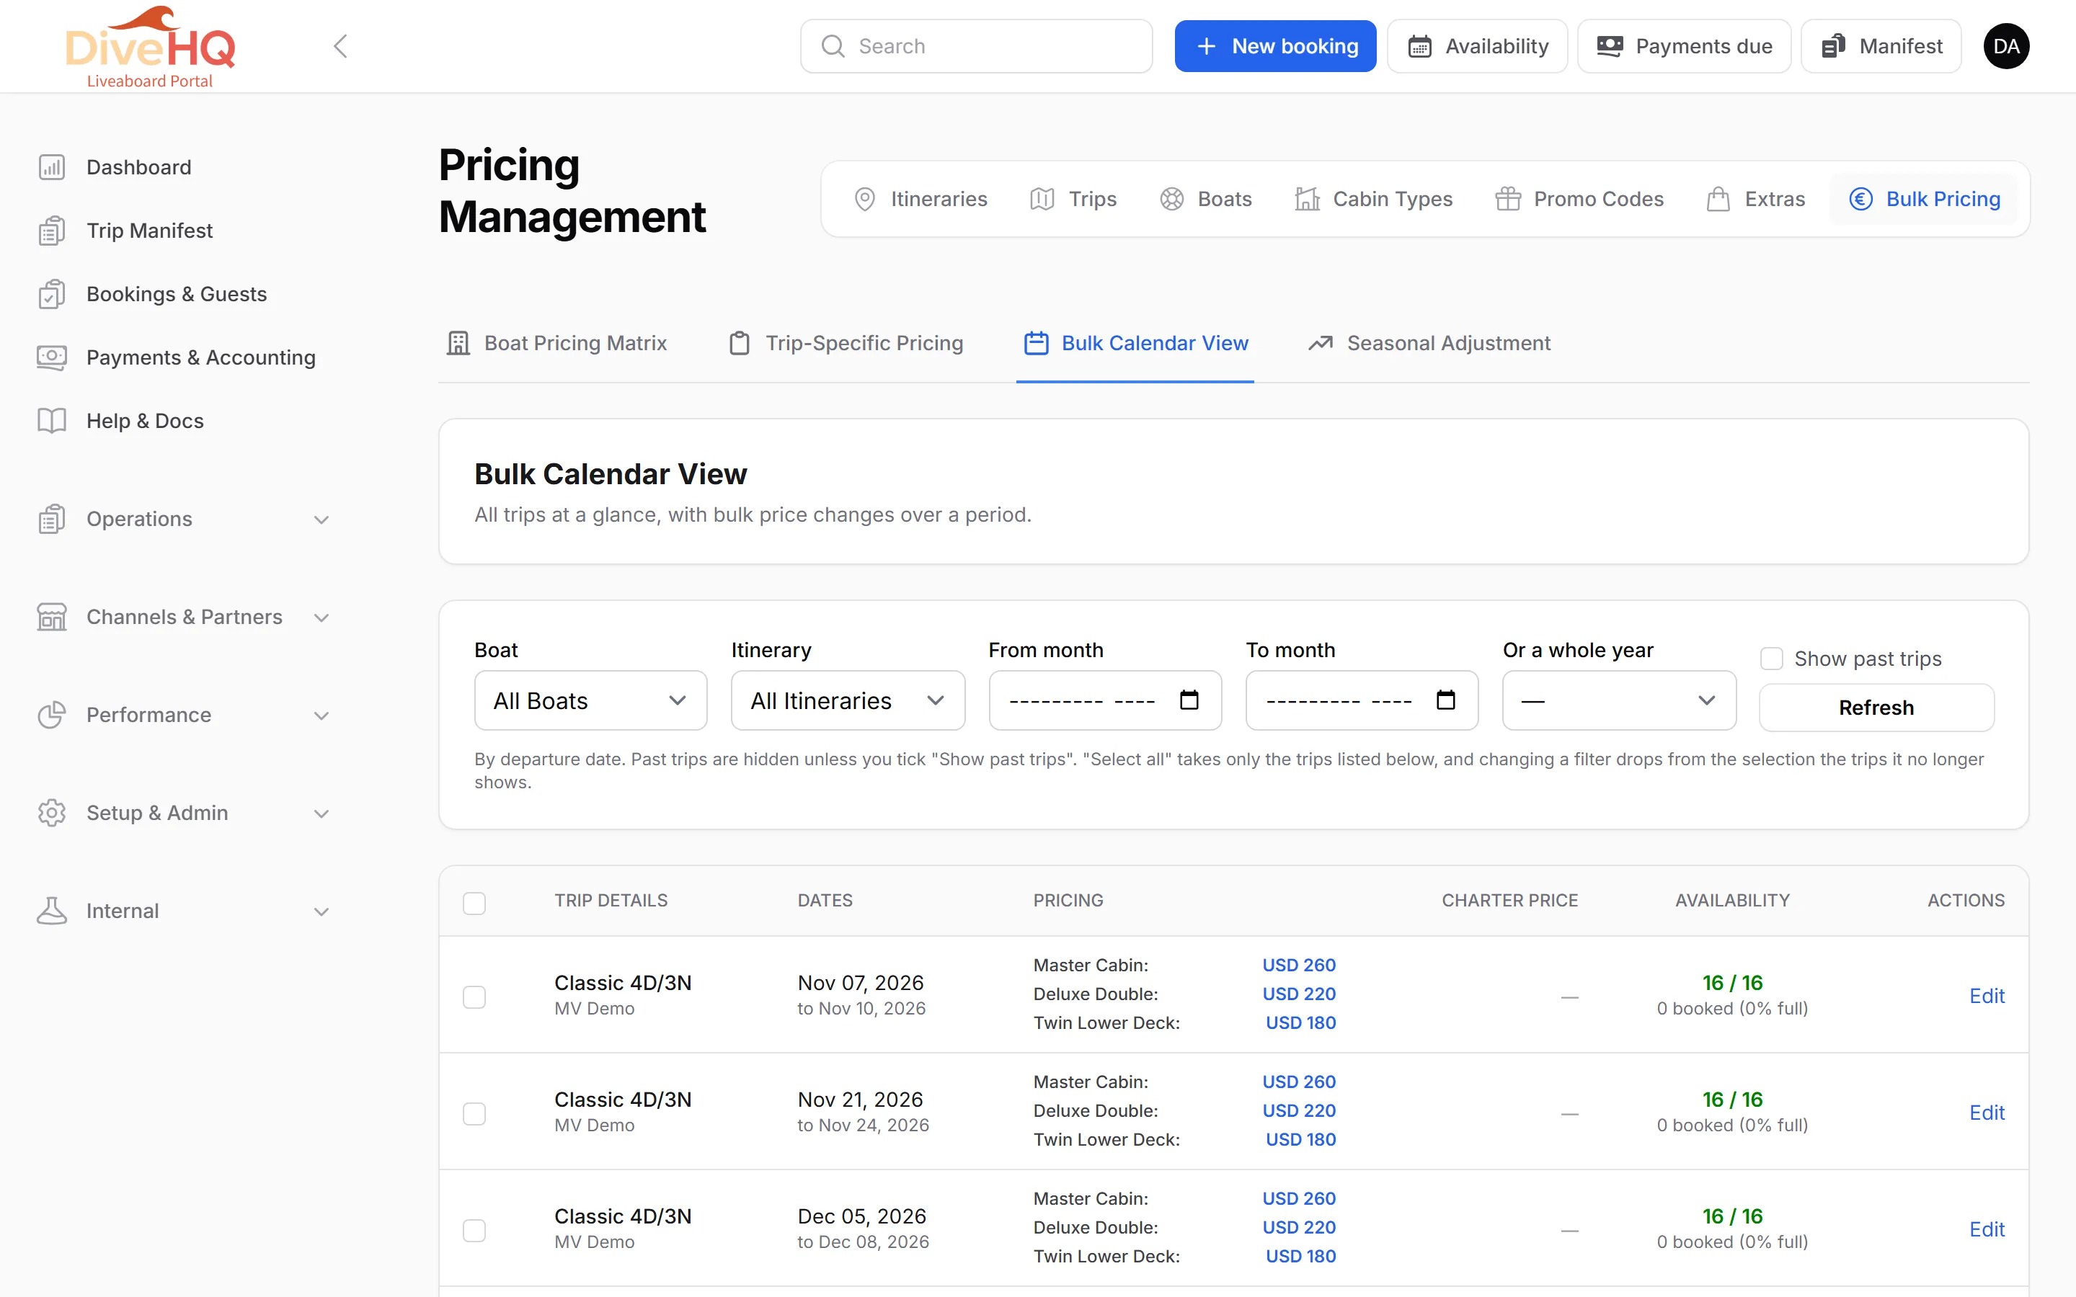Click the DiveHQ Liveaboard Portal logo
The width and height of the screenshot is (2076, 1297).
click(150, 47)
